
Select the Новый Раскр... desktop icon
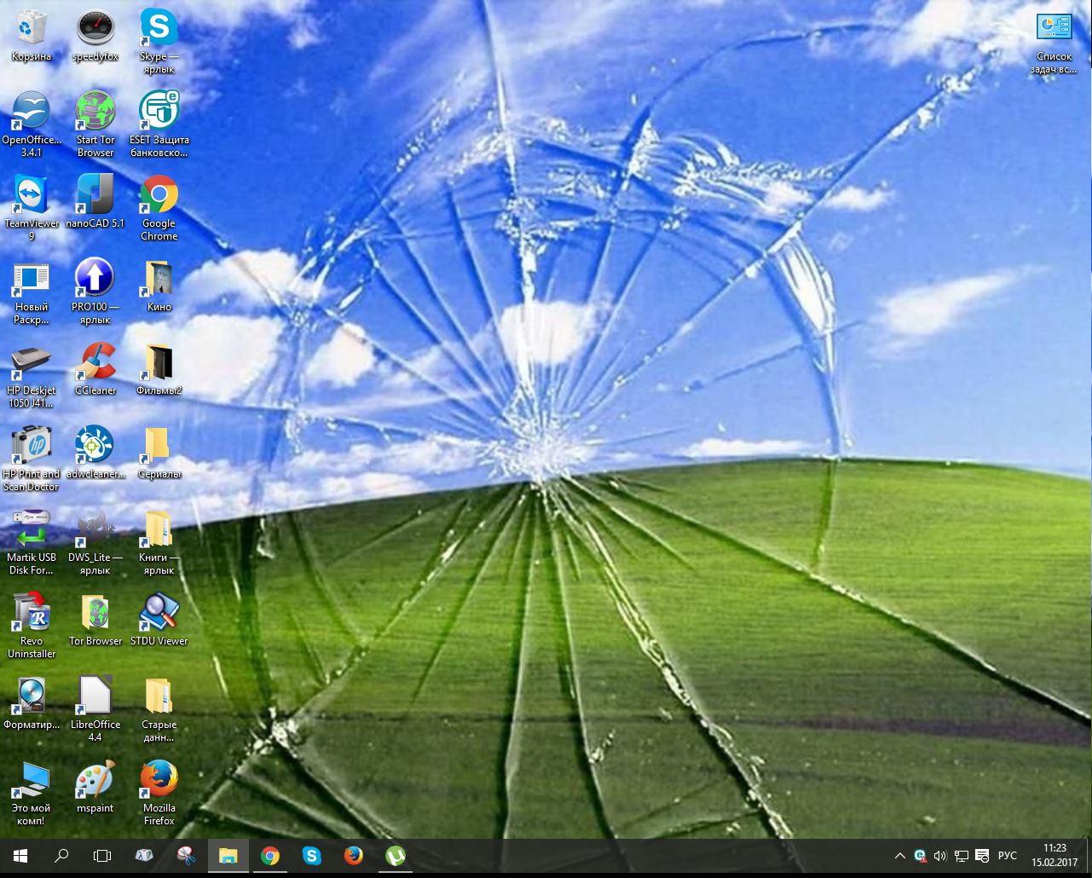pos(32,292)
